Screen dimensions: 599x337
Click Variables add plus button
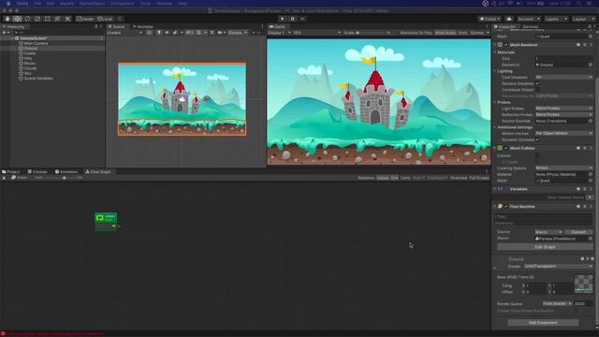(590, 198)
